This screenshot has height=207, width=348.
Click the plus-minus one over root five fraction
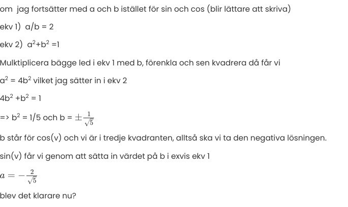[84, 117]
